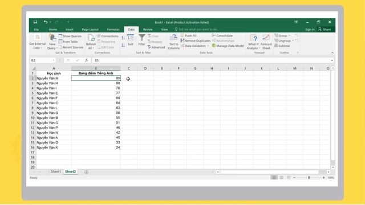Click the Name Box showing B2

coord(43,60)
